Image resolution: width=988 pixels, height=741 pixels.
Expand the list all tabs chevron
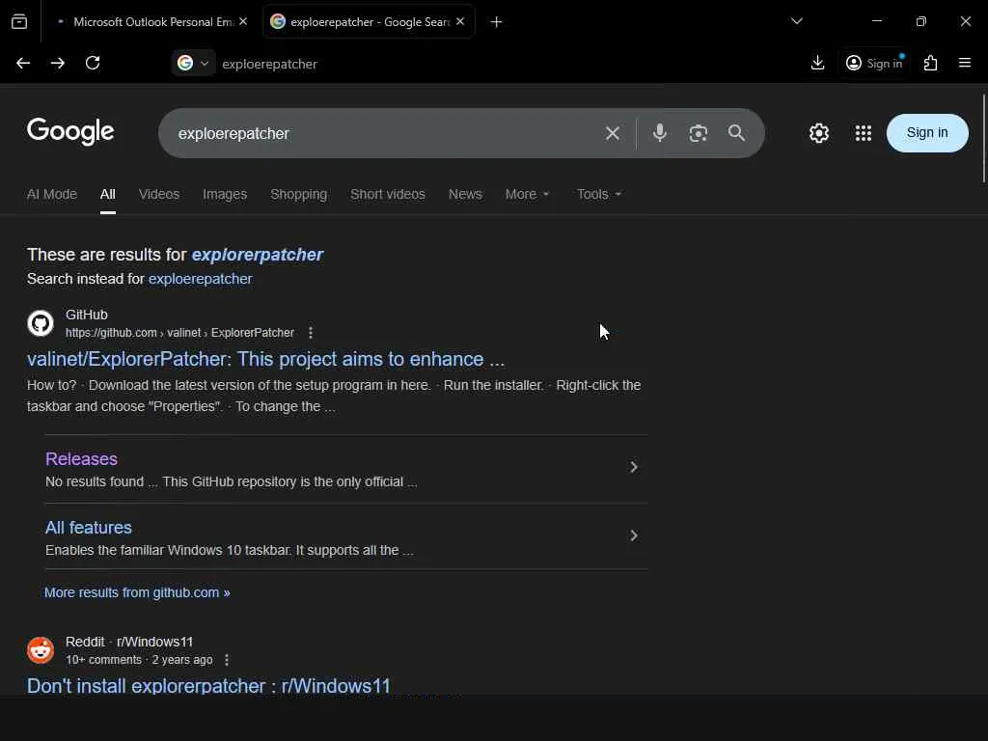(797, 21)
